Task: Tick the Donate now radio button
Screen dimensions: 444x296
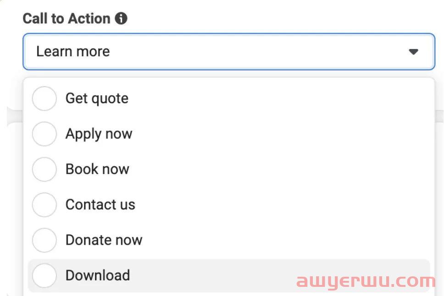Action: tap(44, 240)
